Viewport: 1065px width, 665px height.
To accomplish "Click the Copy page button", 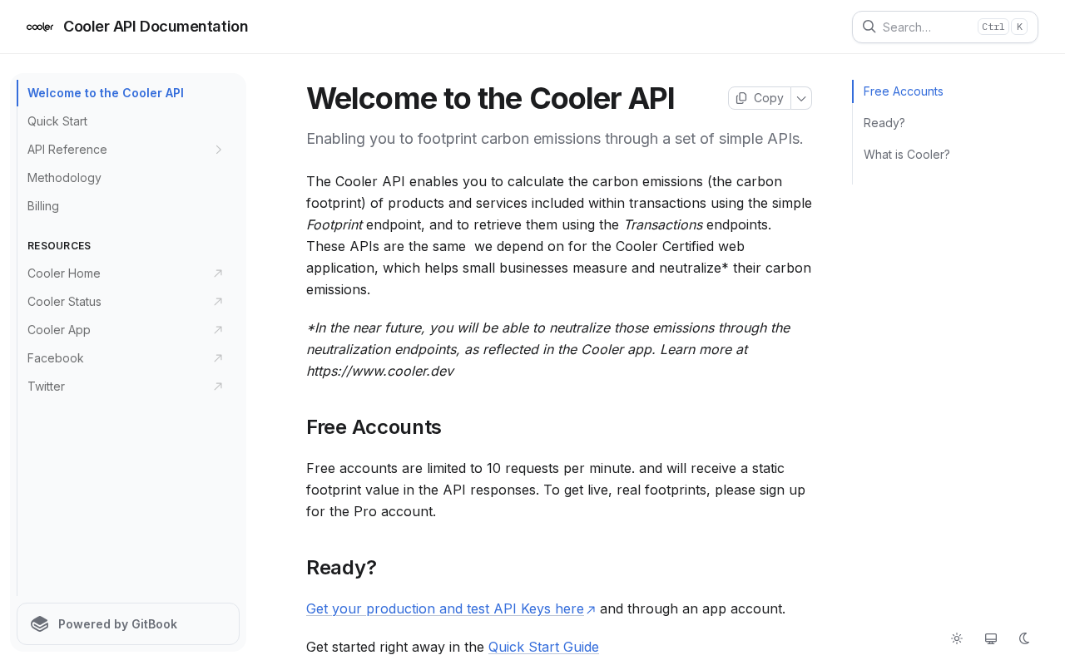I will coord(760,98).
